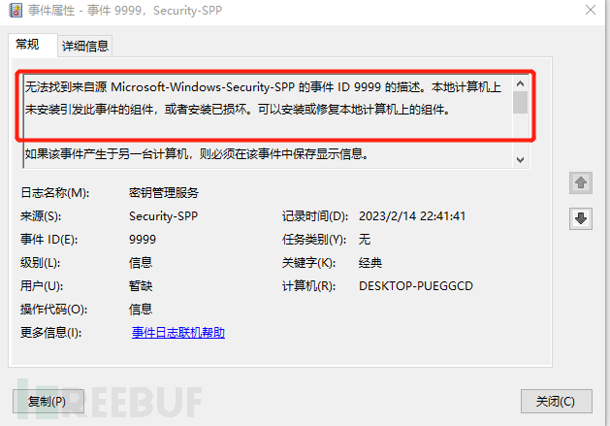Image resolution: width=610 pixels, height=426 pixels.
Task: Click the recorded time 2023/2/14 22:41:41 value
Action: pos(412,216)
